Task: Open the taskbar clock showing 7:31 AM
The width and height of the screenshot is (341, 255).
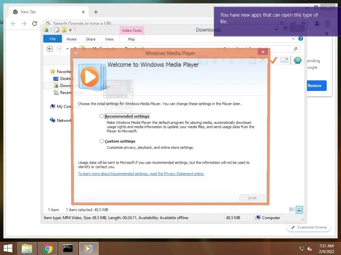Action: (326, 249)
